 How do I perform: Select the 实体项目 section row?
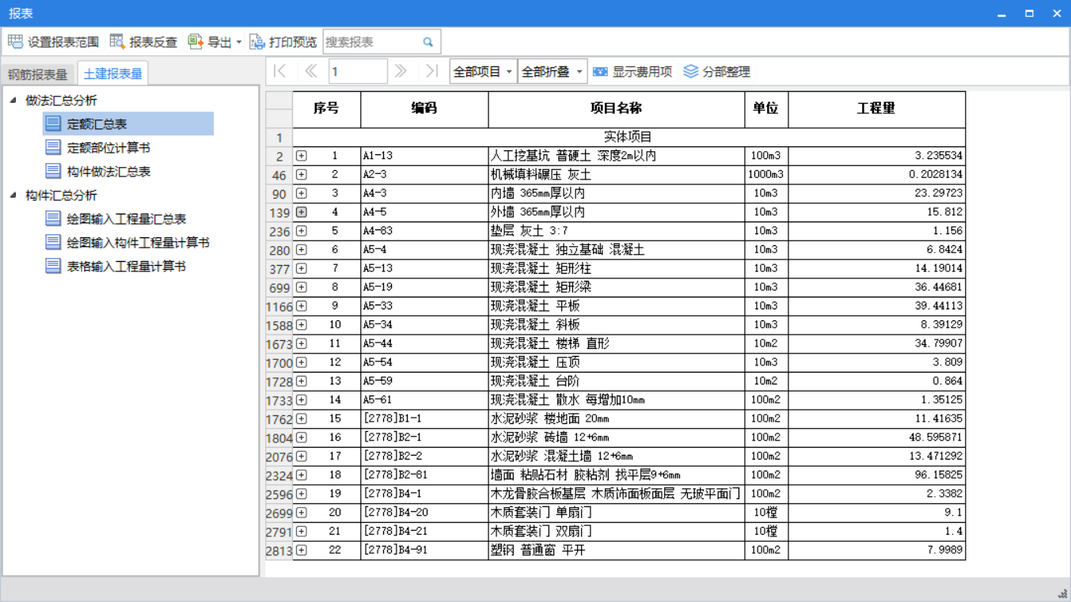629,137
